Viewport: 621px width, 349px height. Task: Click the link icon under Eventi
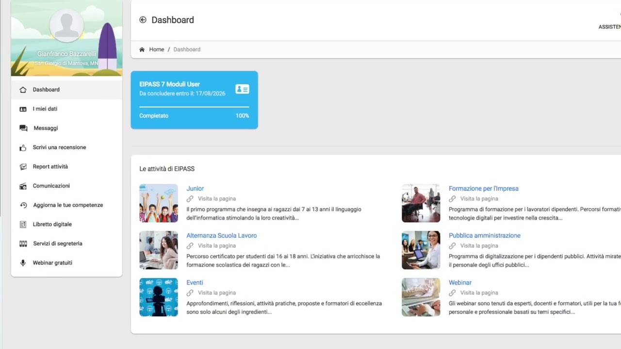190,293
